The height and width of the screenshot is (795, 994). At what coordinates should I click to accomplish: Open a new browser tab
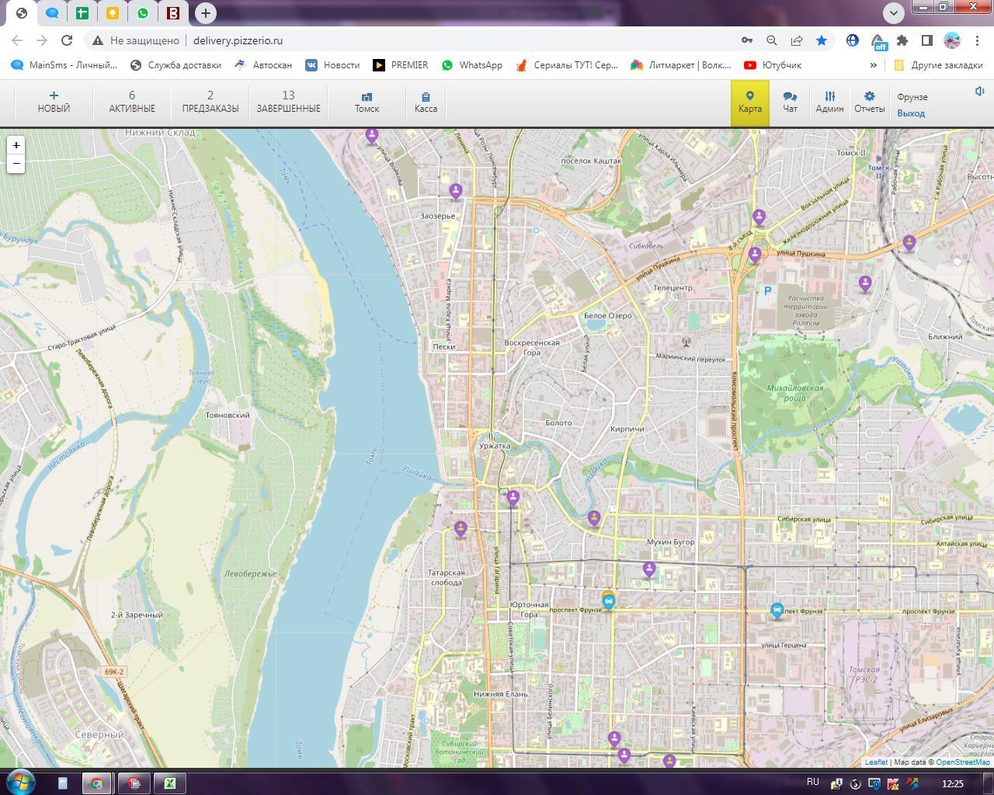(x=205, y=12)
